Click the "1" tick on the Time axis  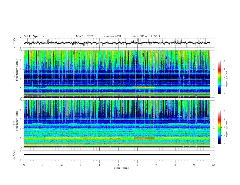[43, 165]
